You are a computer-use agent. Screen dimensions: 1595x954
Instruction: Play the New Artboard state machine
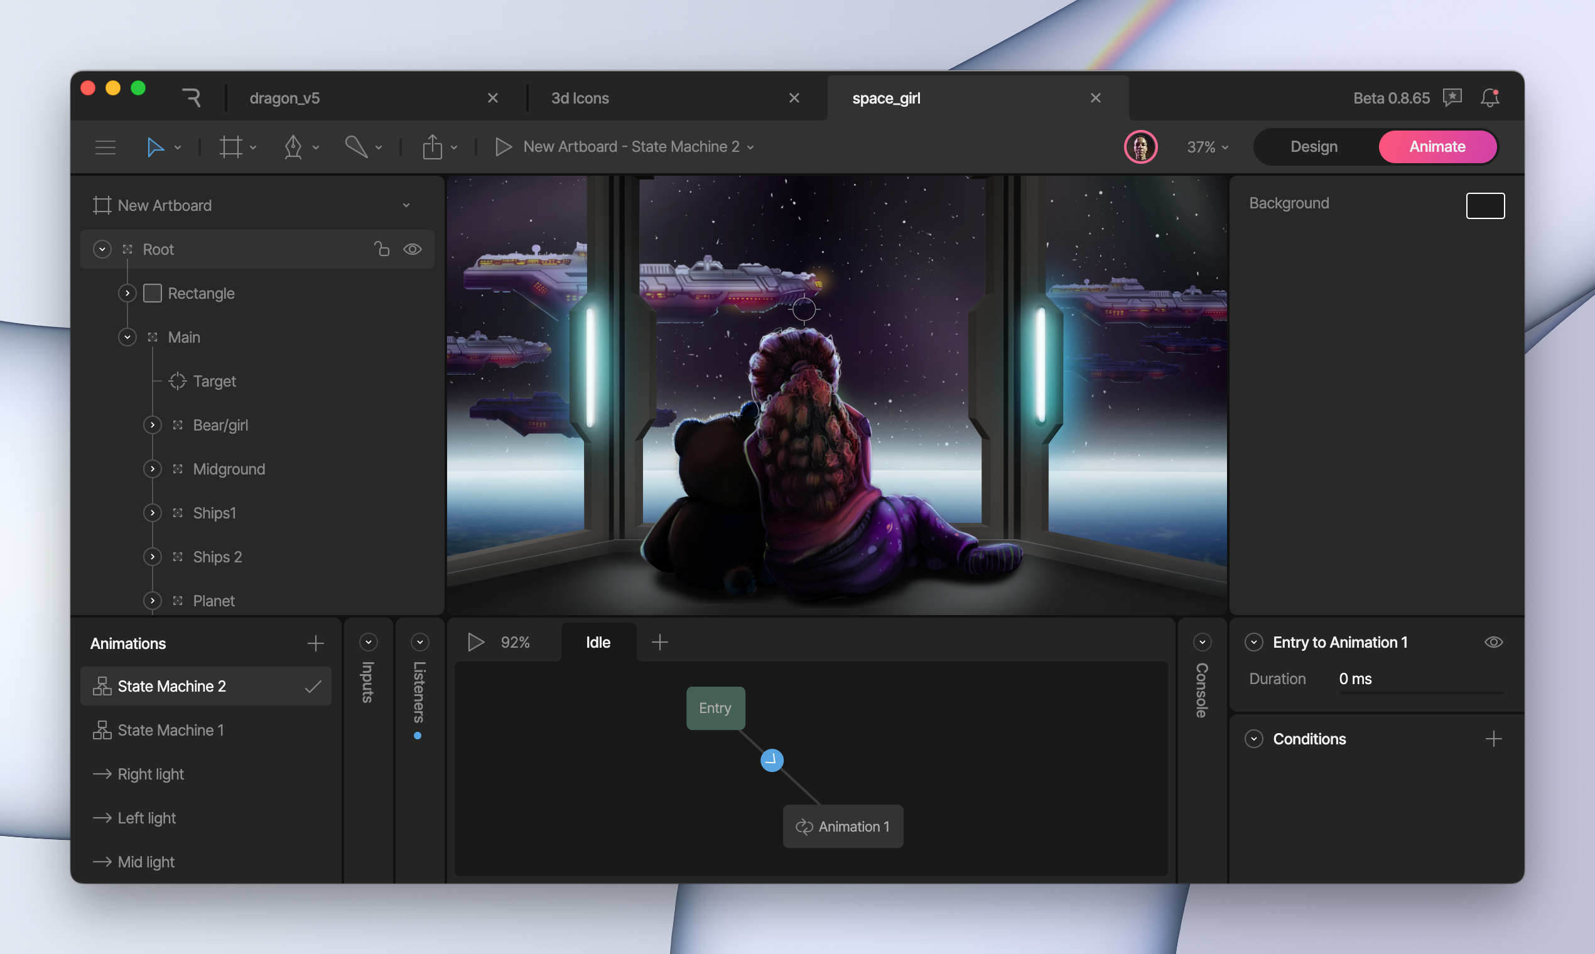tap(504, 147)
